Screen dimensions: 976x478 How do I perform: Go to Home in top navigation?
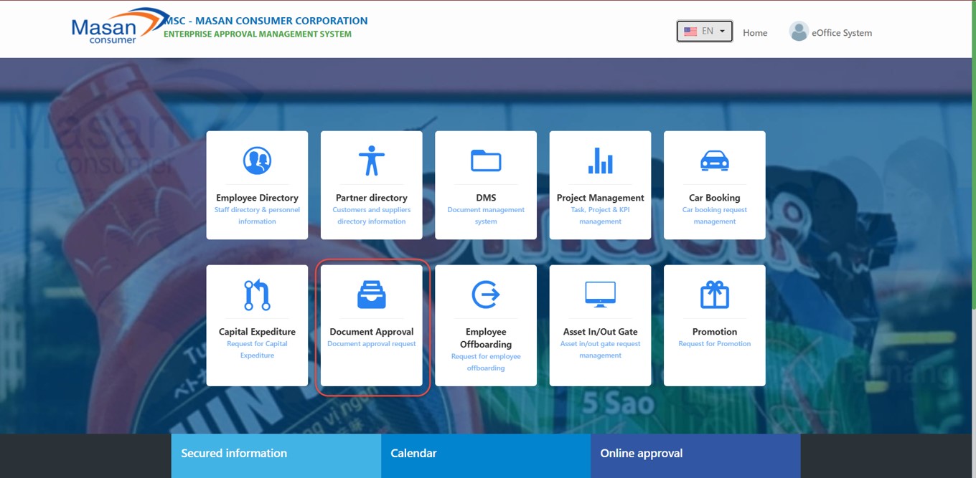click(755, 33)
